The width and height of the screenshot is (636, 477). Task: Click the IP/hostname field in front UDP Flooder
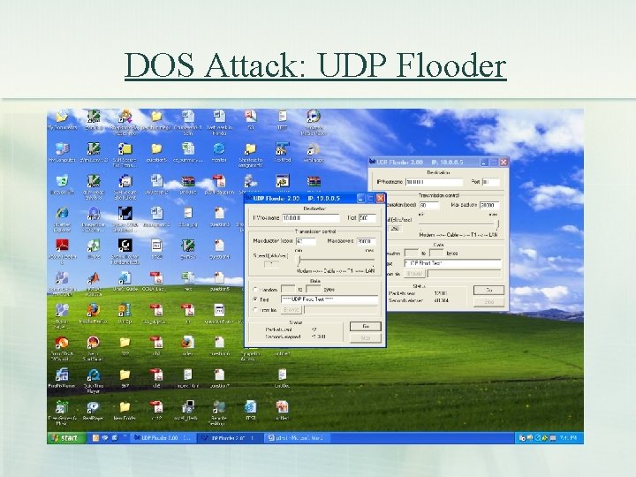pyautogui.click(x=311, y=218)
